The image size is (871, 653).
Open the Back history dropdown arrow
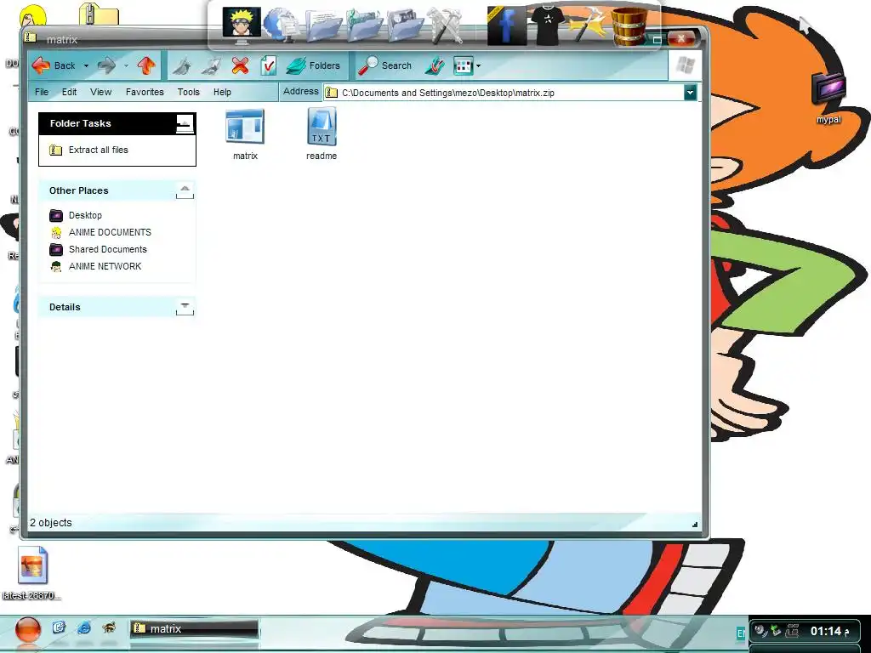86,65
